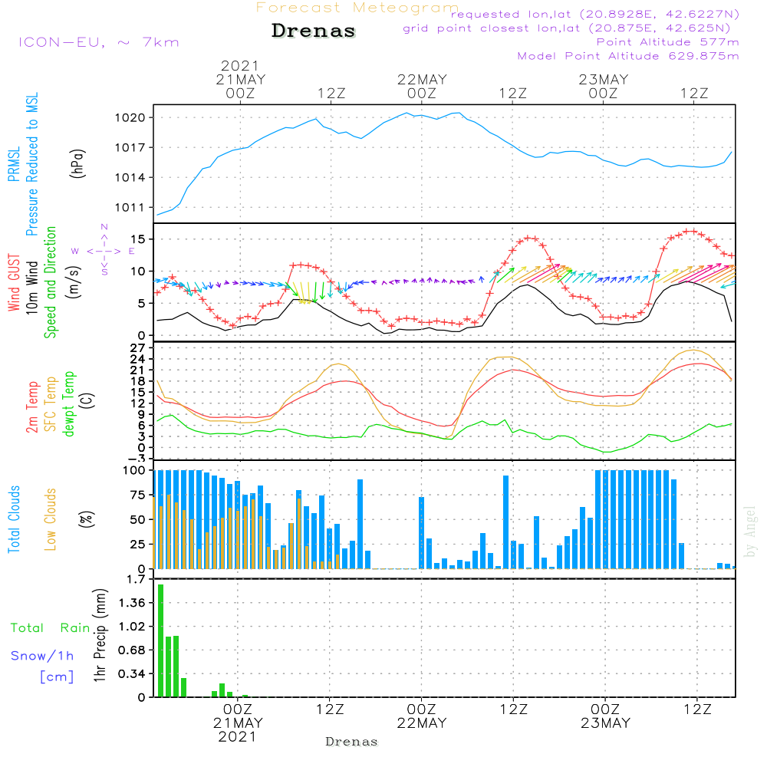This screenshot has width=767, height=767.
Task: Click 'Pressure Reduced to MSL' label
Action: click(x=31, y=164)
